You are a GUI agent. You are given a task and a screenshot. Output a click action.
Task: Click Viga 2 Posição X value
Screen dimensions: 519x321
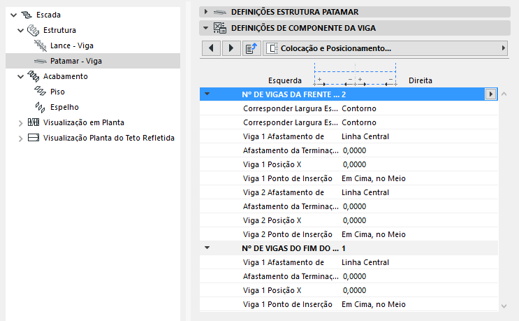point(354,220)
